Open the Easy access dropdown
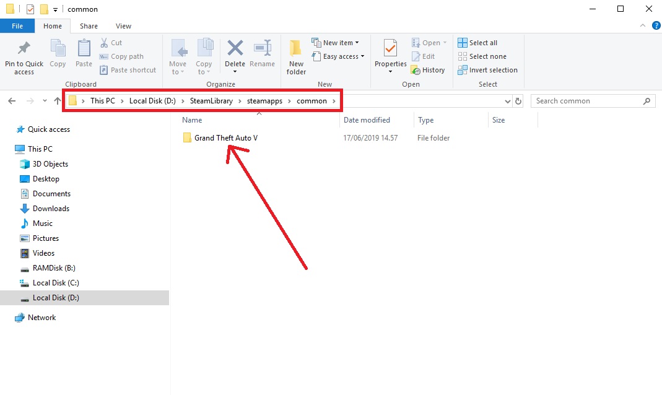The image size is (662, 395). [338, 56]
